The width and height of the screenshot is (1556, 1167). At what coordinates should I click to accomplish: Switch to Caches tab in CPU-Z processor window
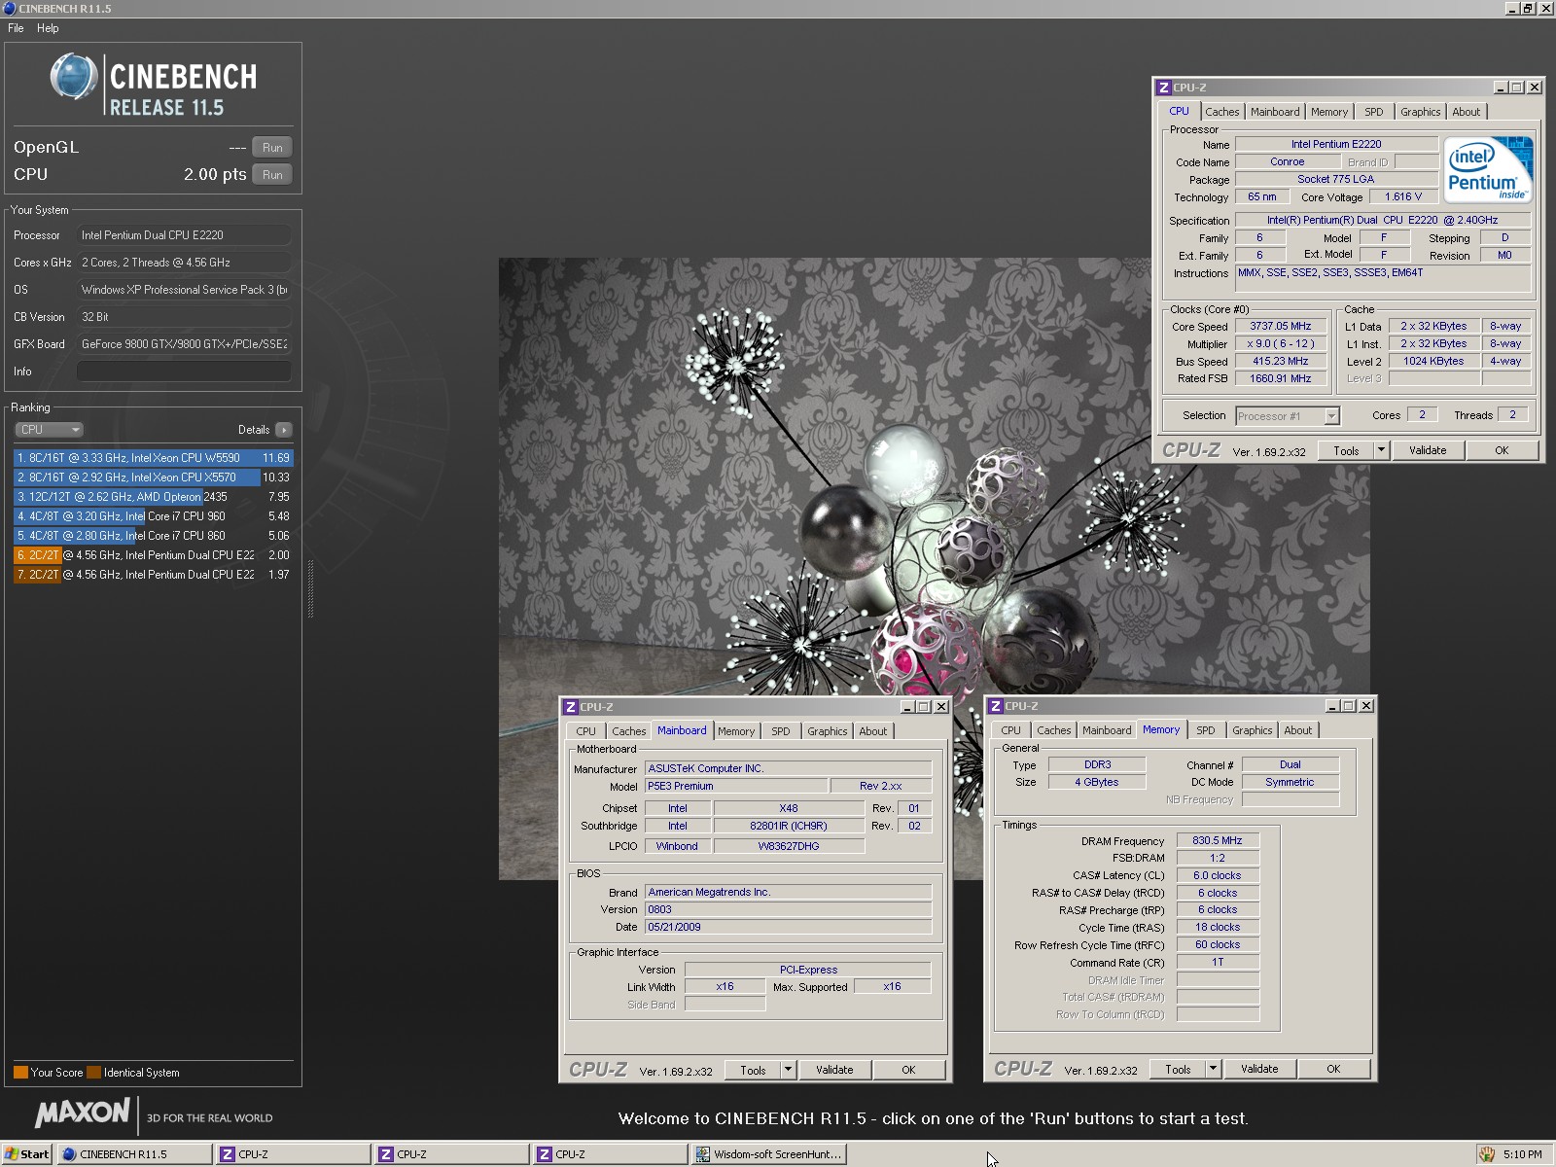pos(1222,112)
